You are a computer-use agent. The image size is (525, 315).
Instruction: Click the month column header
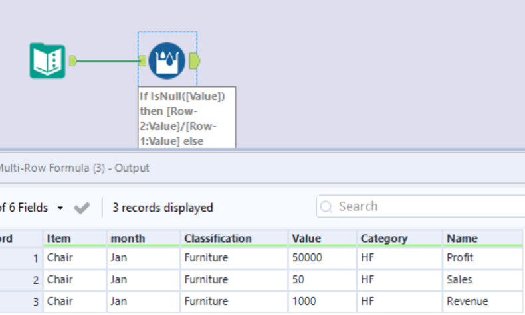pos(128,238)
